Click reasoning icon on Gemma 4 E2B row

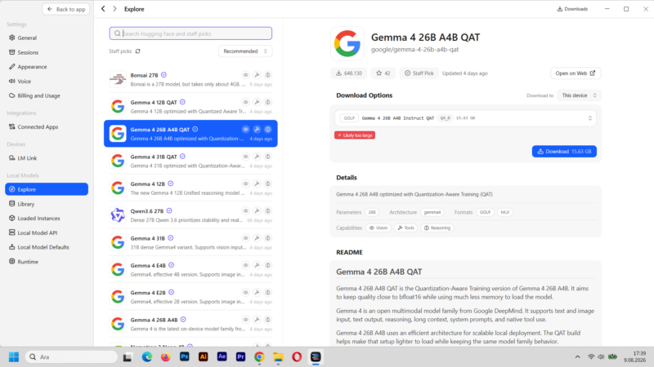pyautogui.click(x=268, y=293)
